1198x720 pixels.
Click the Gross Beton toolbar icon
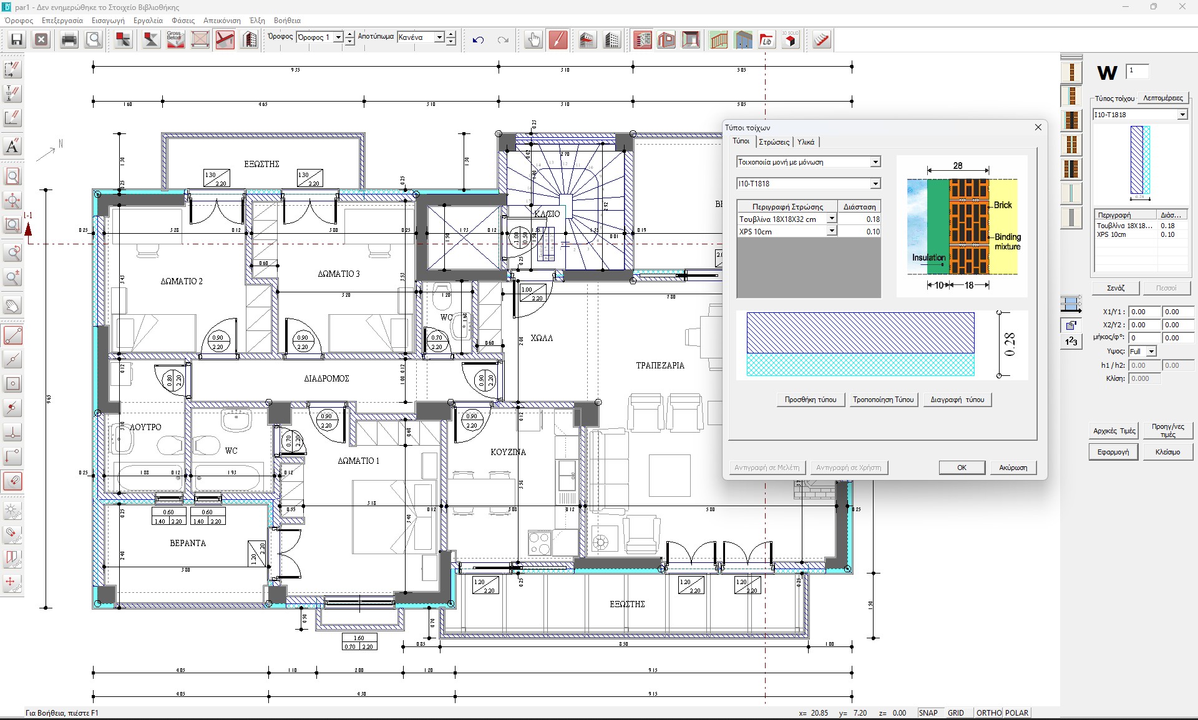(x=175, y=40)
